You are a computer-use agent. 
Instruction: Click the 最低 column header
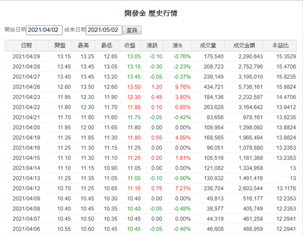point(107,46)
